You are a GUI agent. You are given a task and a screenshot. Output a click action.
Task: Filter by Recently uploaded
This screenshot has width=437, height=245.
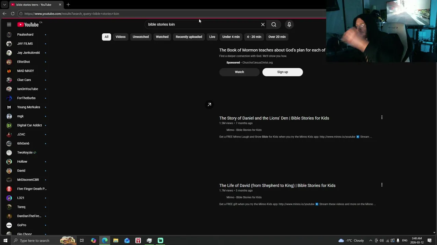189,37
